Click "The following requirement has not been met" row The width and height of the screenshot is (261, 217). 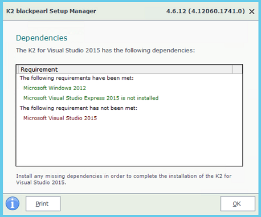point(79,108)
